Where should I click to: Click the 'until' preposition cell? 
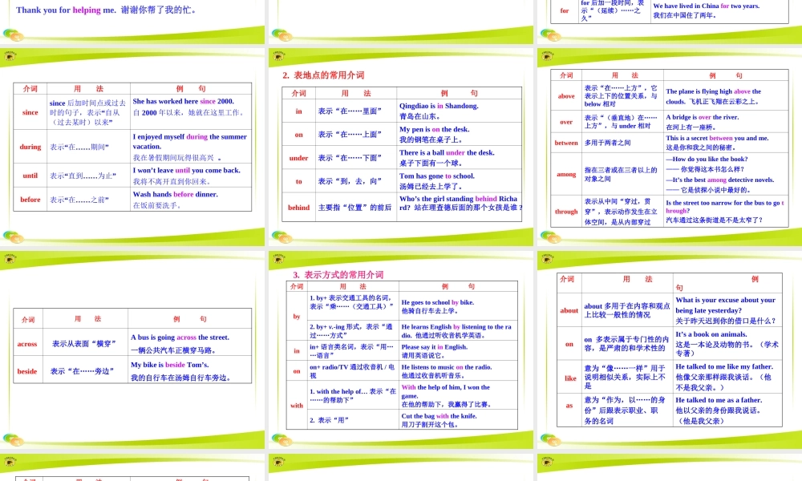(x=30, y=176)
